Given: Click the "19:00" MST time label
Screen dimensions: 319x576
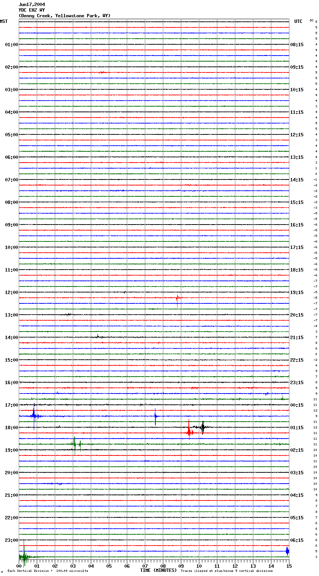Looking at the screenshot, I should point(12,450).
